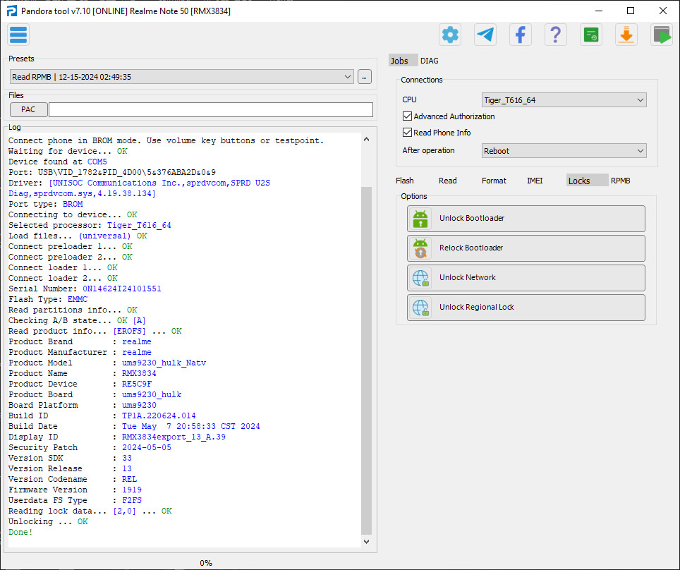
Task: Click the Done! log line
Action: pos(20,532)
